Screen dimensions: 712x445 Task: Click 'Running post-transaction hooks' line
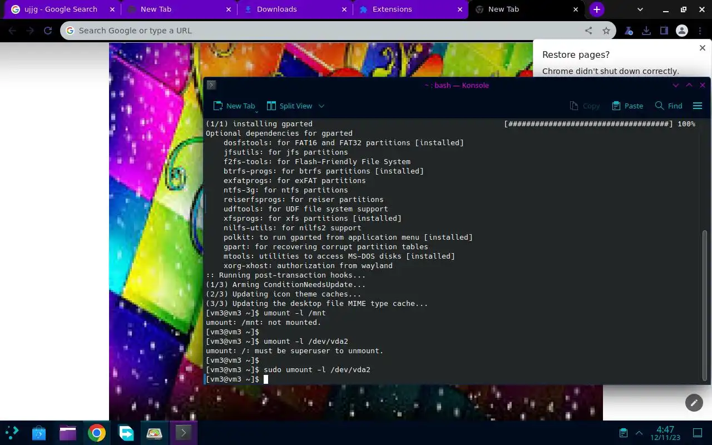[286, 275]
